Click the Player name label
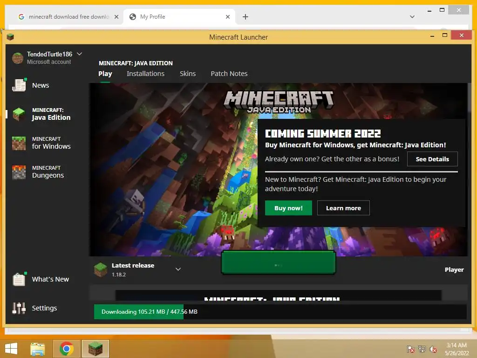The width and height of the screenshot is (477, 358). click(x=454, y=270)
